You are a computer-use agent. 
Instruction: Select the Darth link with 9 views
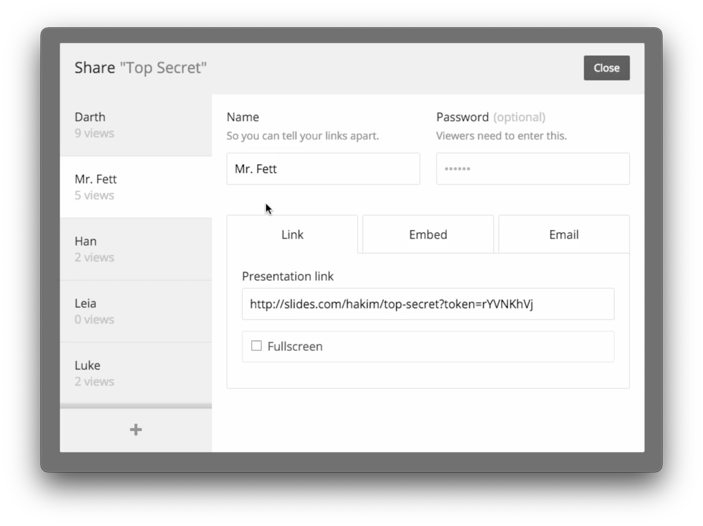(x=136, y=125)
